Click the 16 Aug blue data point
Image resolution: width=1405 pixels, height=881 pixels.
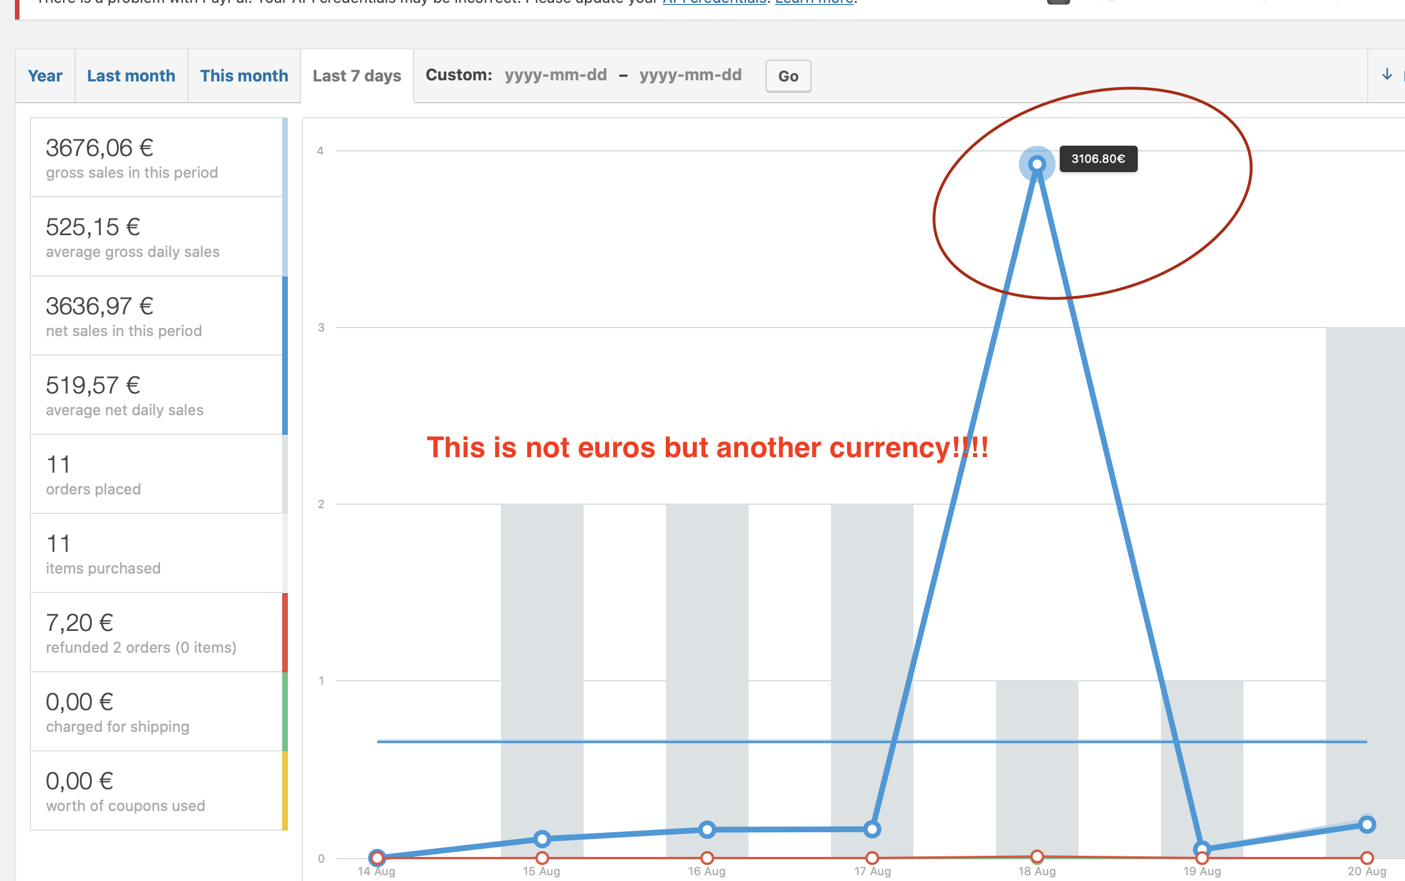click(x=707, y=829)
